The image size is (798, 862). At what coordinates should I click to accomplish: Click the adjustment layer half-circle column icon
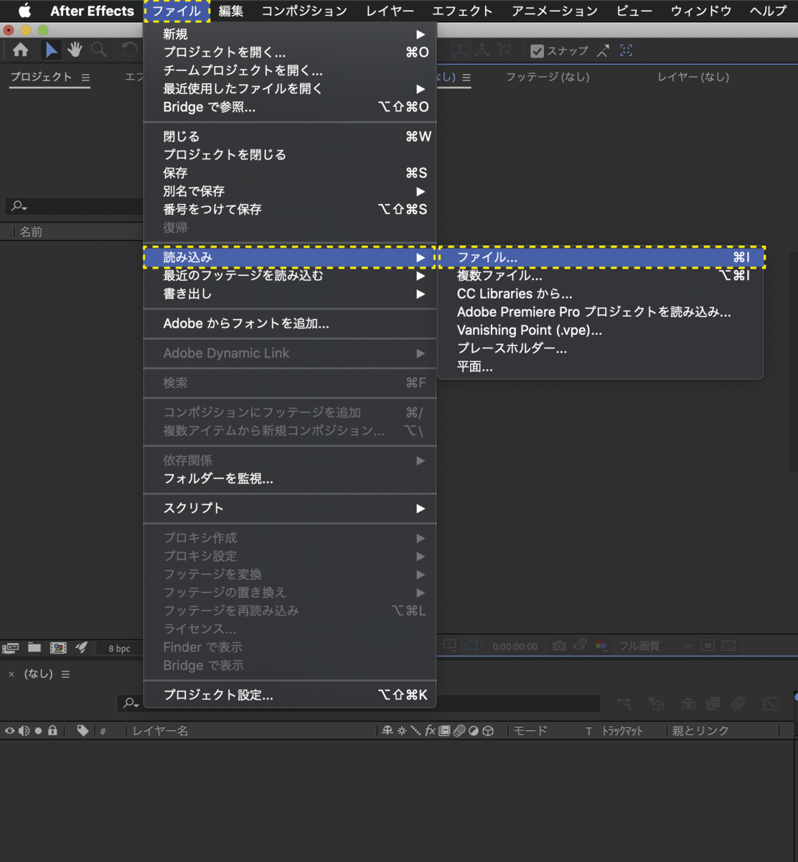click(474, 731)
